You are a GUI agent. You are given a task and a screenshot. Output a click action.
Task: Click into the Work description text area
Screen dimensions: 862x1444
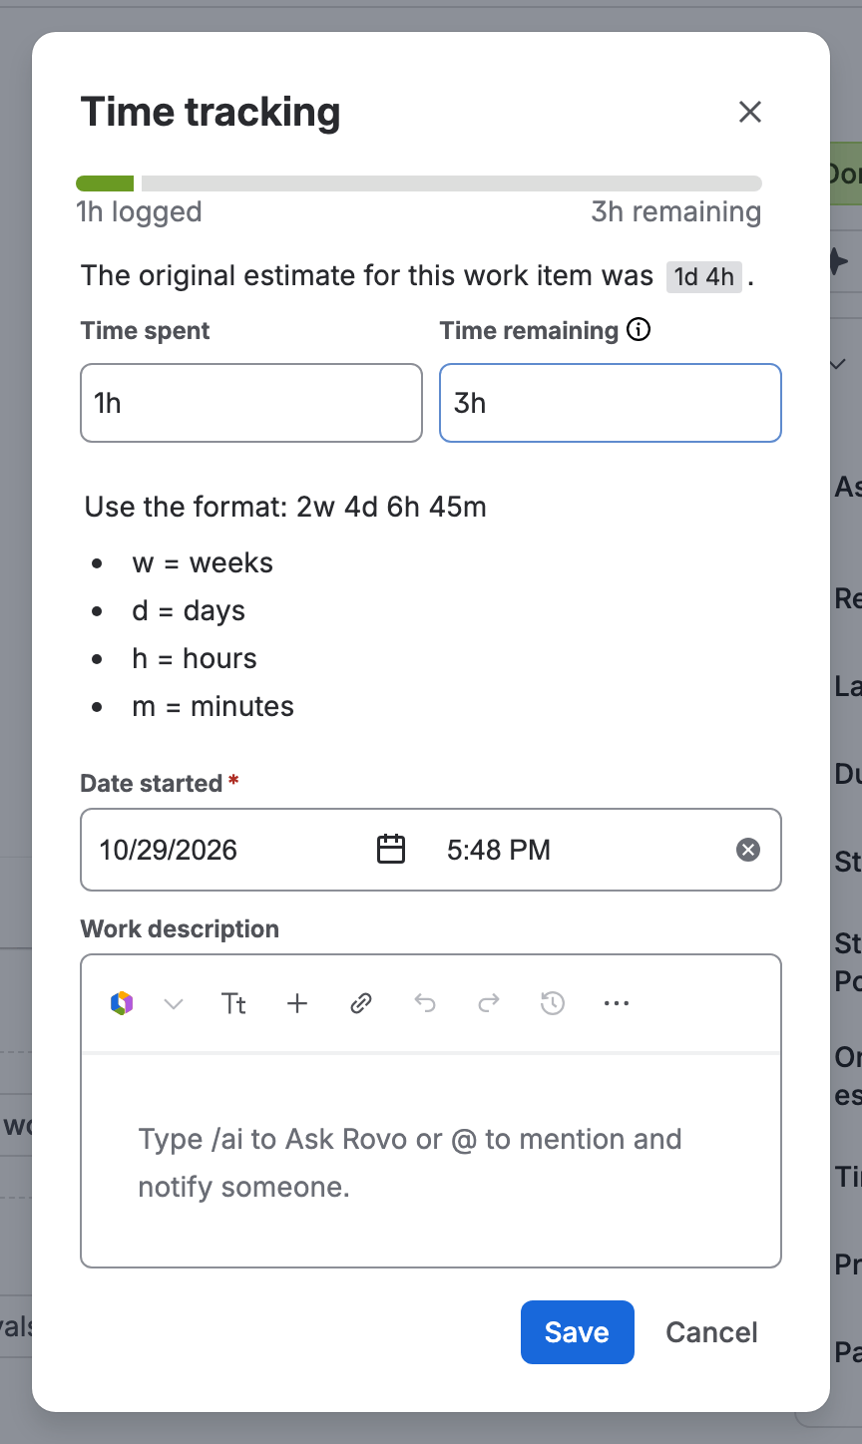coord(431,1162)
